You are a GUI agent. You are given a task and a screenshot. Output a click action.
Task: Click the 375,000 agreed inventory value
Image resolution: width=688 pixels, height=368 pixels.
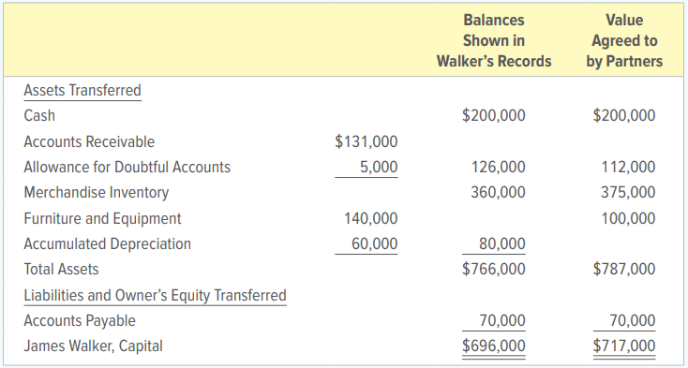pyautogui.click(x=628, y=192)
